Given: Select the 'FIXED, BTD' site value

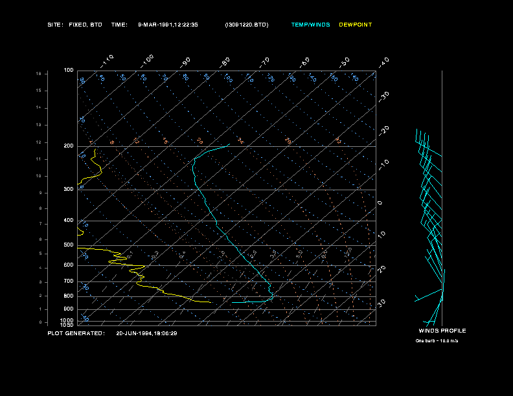Looking at the screenshot, I should (x=85, y=25).
